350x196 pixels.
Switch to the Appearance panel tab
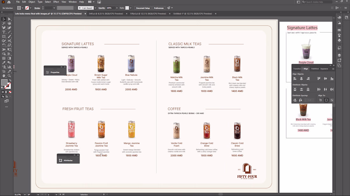324,69
